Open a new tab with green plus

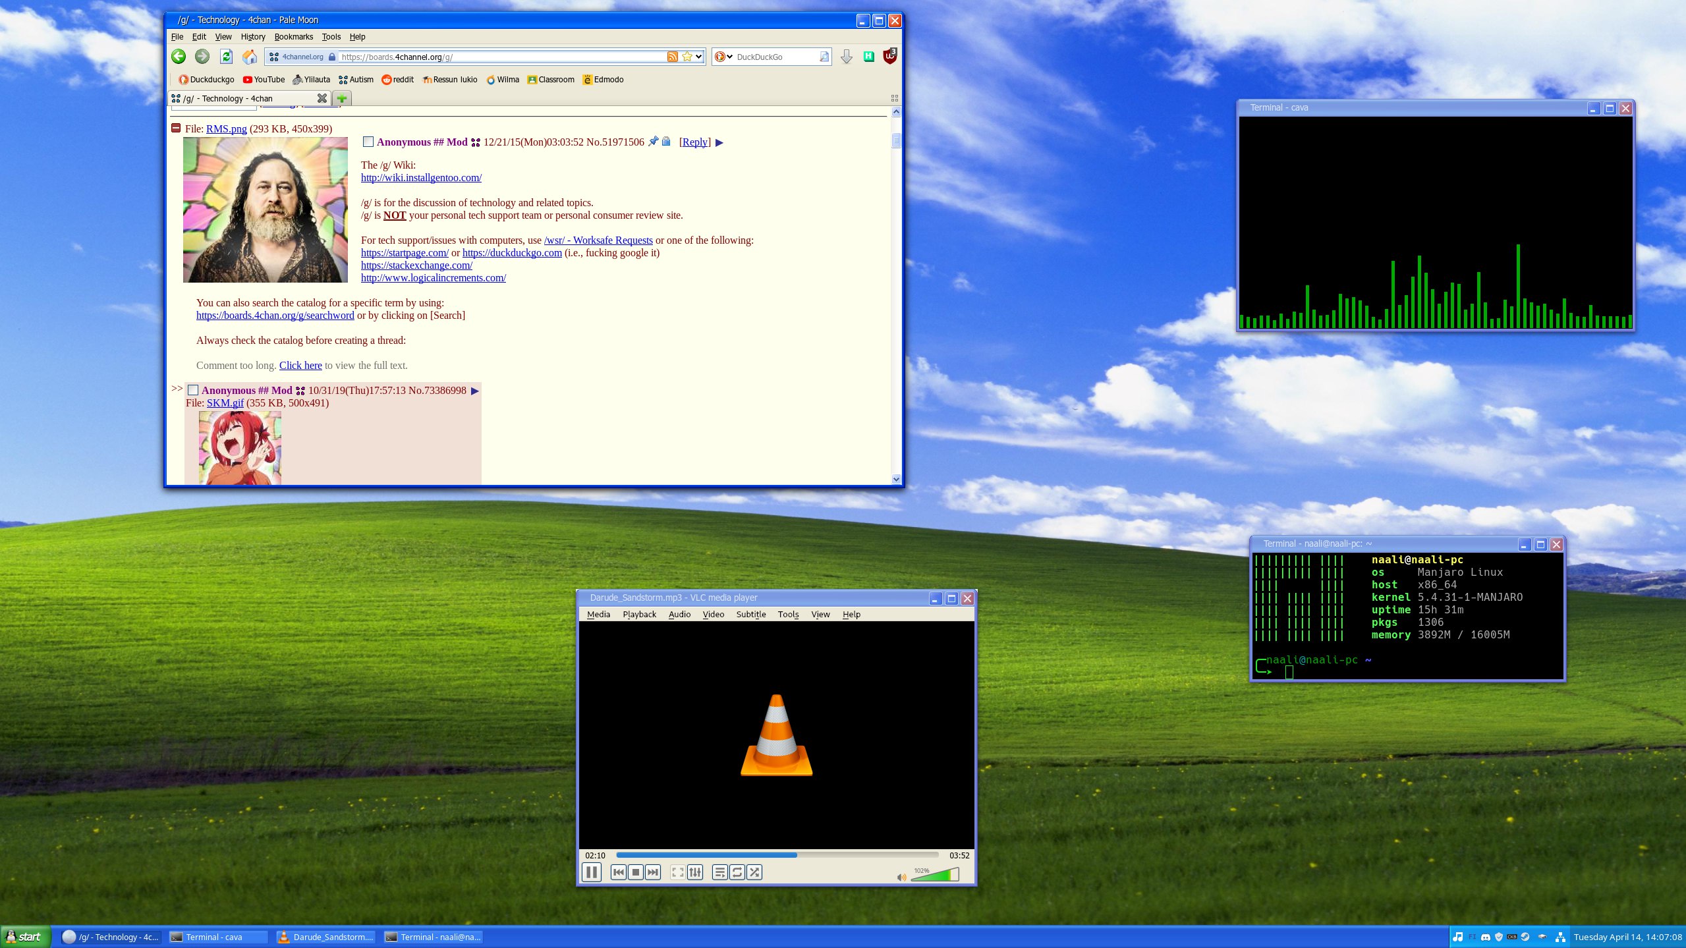(342, 98)
